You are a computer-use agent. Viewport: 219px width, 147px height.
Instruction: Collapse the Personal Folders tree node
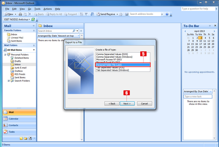pos(5,54)
